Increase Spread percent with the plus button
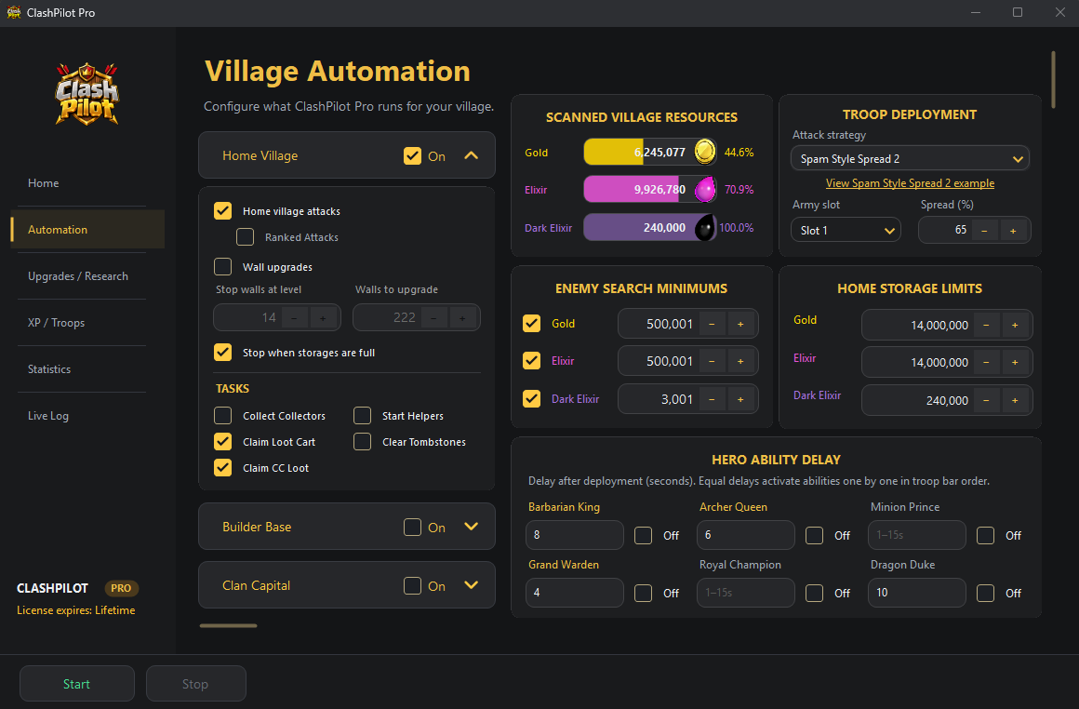Image resolution: width=1079 pixels, height=709 pixels. pyautogui.click(x=1013, y=231)
